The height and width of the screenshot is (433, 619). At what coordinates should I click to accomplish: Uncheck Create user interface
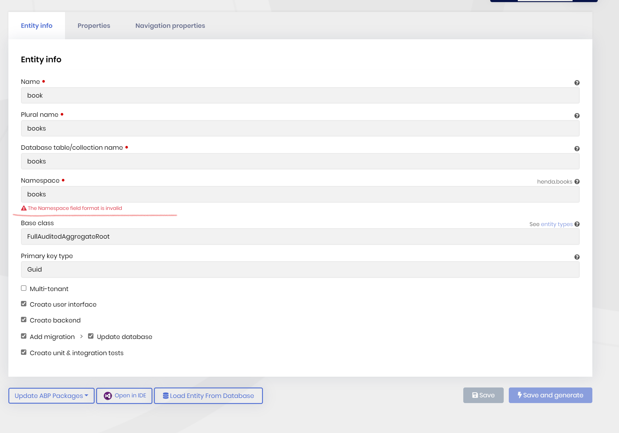[x=24, y=304]
